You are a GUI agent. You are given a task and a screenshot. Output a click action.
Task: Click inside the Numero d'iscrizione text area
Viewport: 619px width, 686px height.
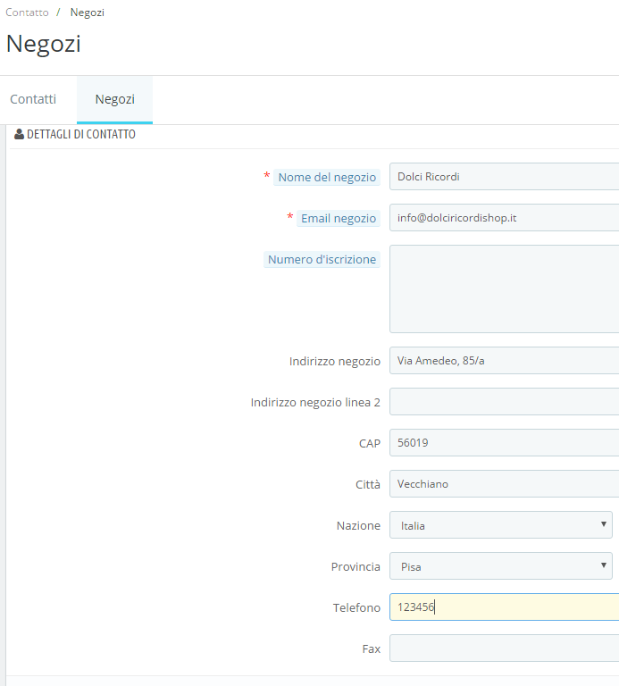504,289
